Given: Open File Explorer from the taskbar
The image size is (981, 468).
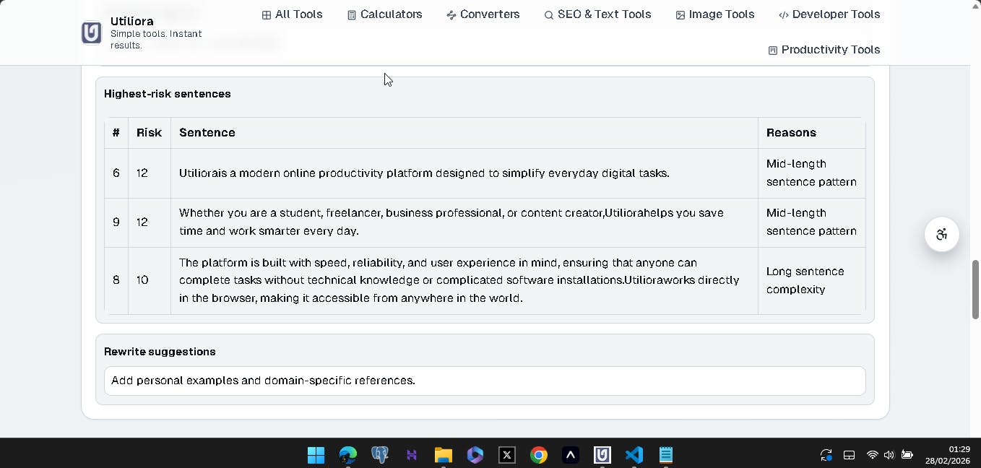Looking at the screenshot, I should pyautogui.click(x=444, y=455).
